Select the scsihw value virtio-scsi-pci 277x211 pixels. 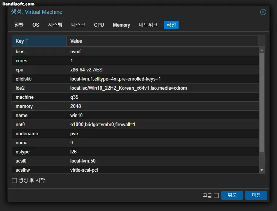[84, 170]
